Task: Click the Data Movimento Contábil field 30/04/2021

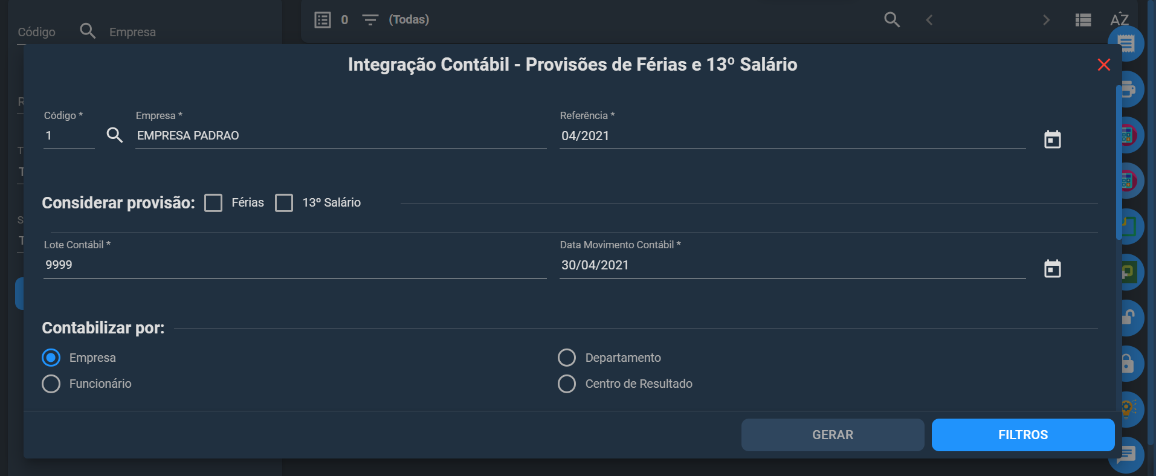Action: point(793,265)
